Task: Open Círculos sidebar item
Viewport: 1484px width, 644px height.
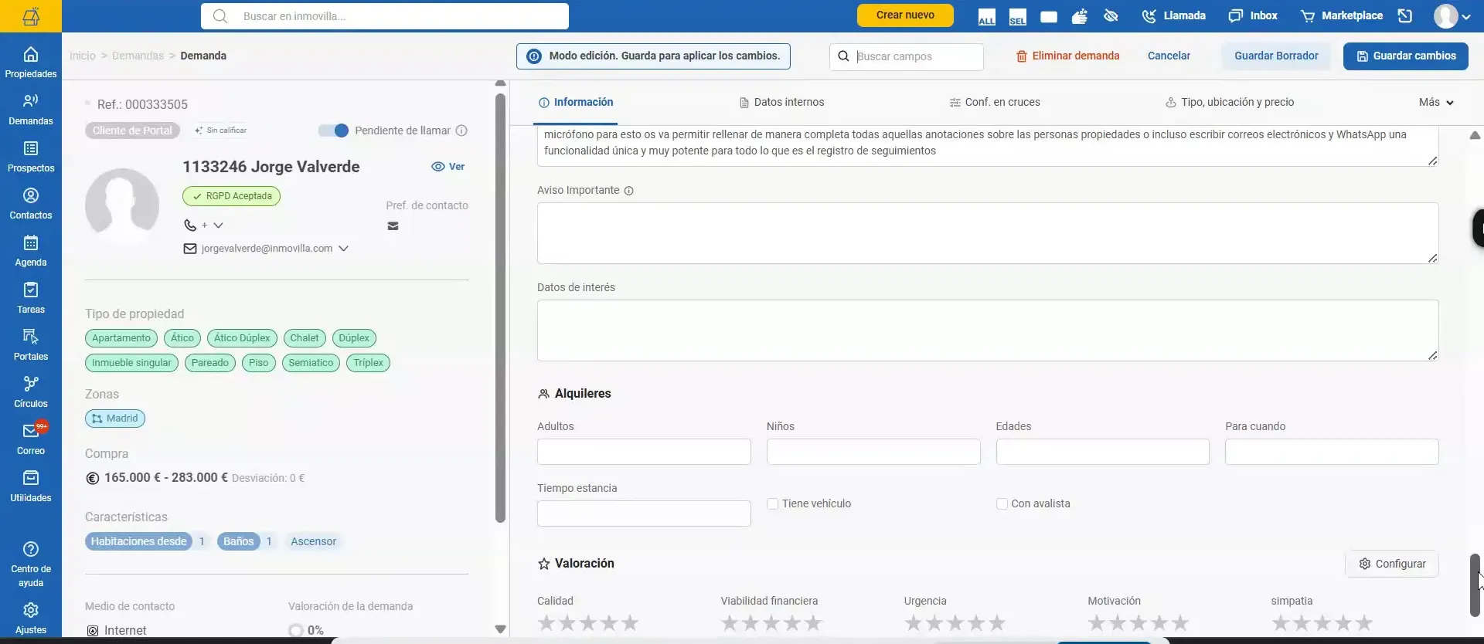Action: [x=31, y=392]
